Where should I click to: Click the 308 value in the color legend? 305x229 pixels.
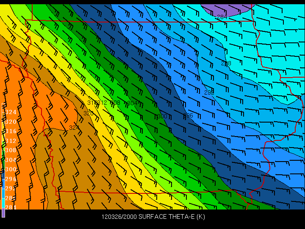tap(11, 150)
